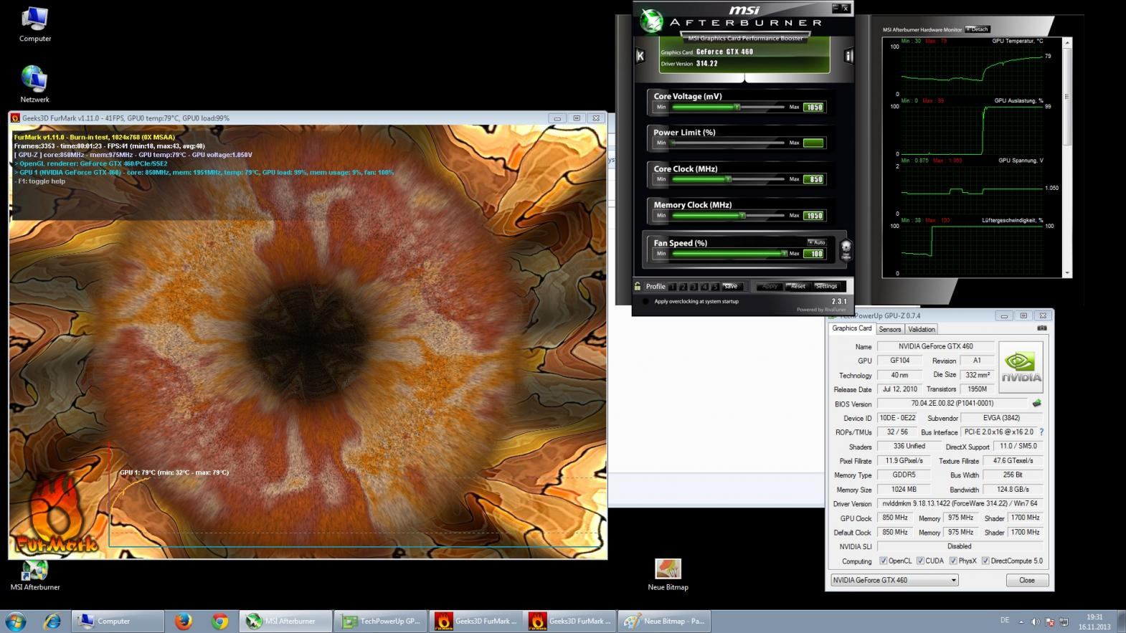The width and height of the screenshot is (1126, 633).
Task: Show hidden tray icons arrow
Action: point(1021,622)
